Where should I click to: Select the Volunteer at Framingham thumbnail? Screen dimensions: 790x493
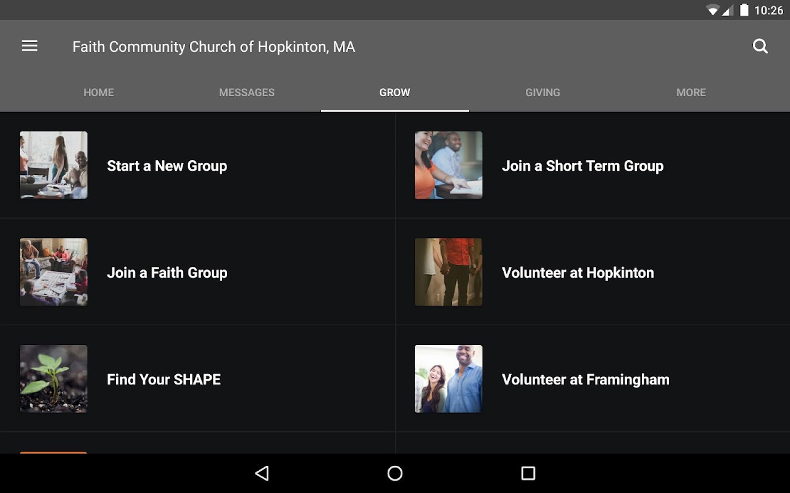click(449, 378)
